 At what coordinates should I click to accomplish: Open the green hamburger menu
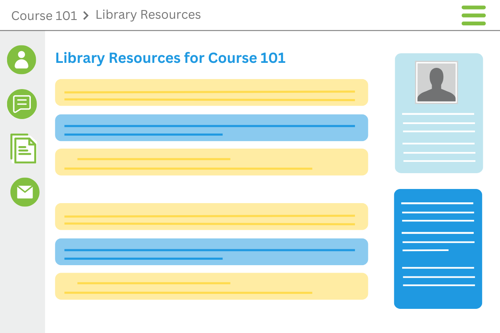click(x=473, y=15)
